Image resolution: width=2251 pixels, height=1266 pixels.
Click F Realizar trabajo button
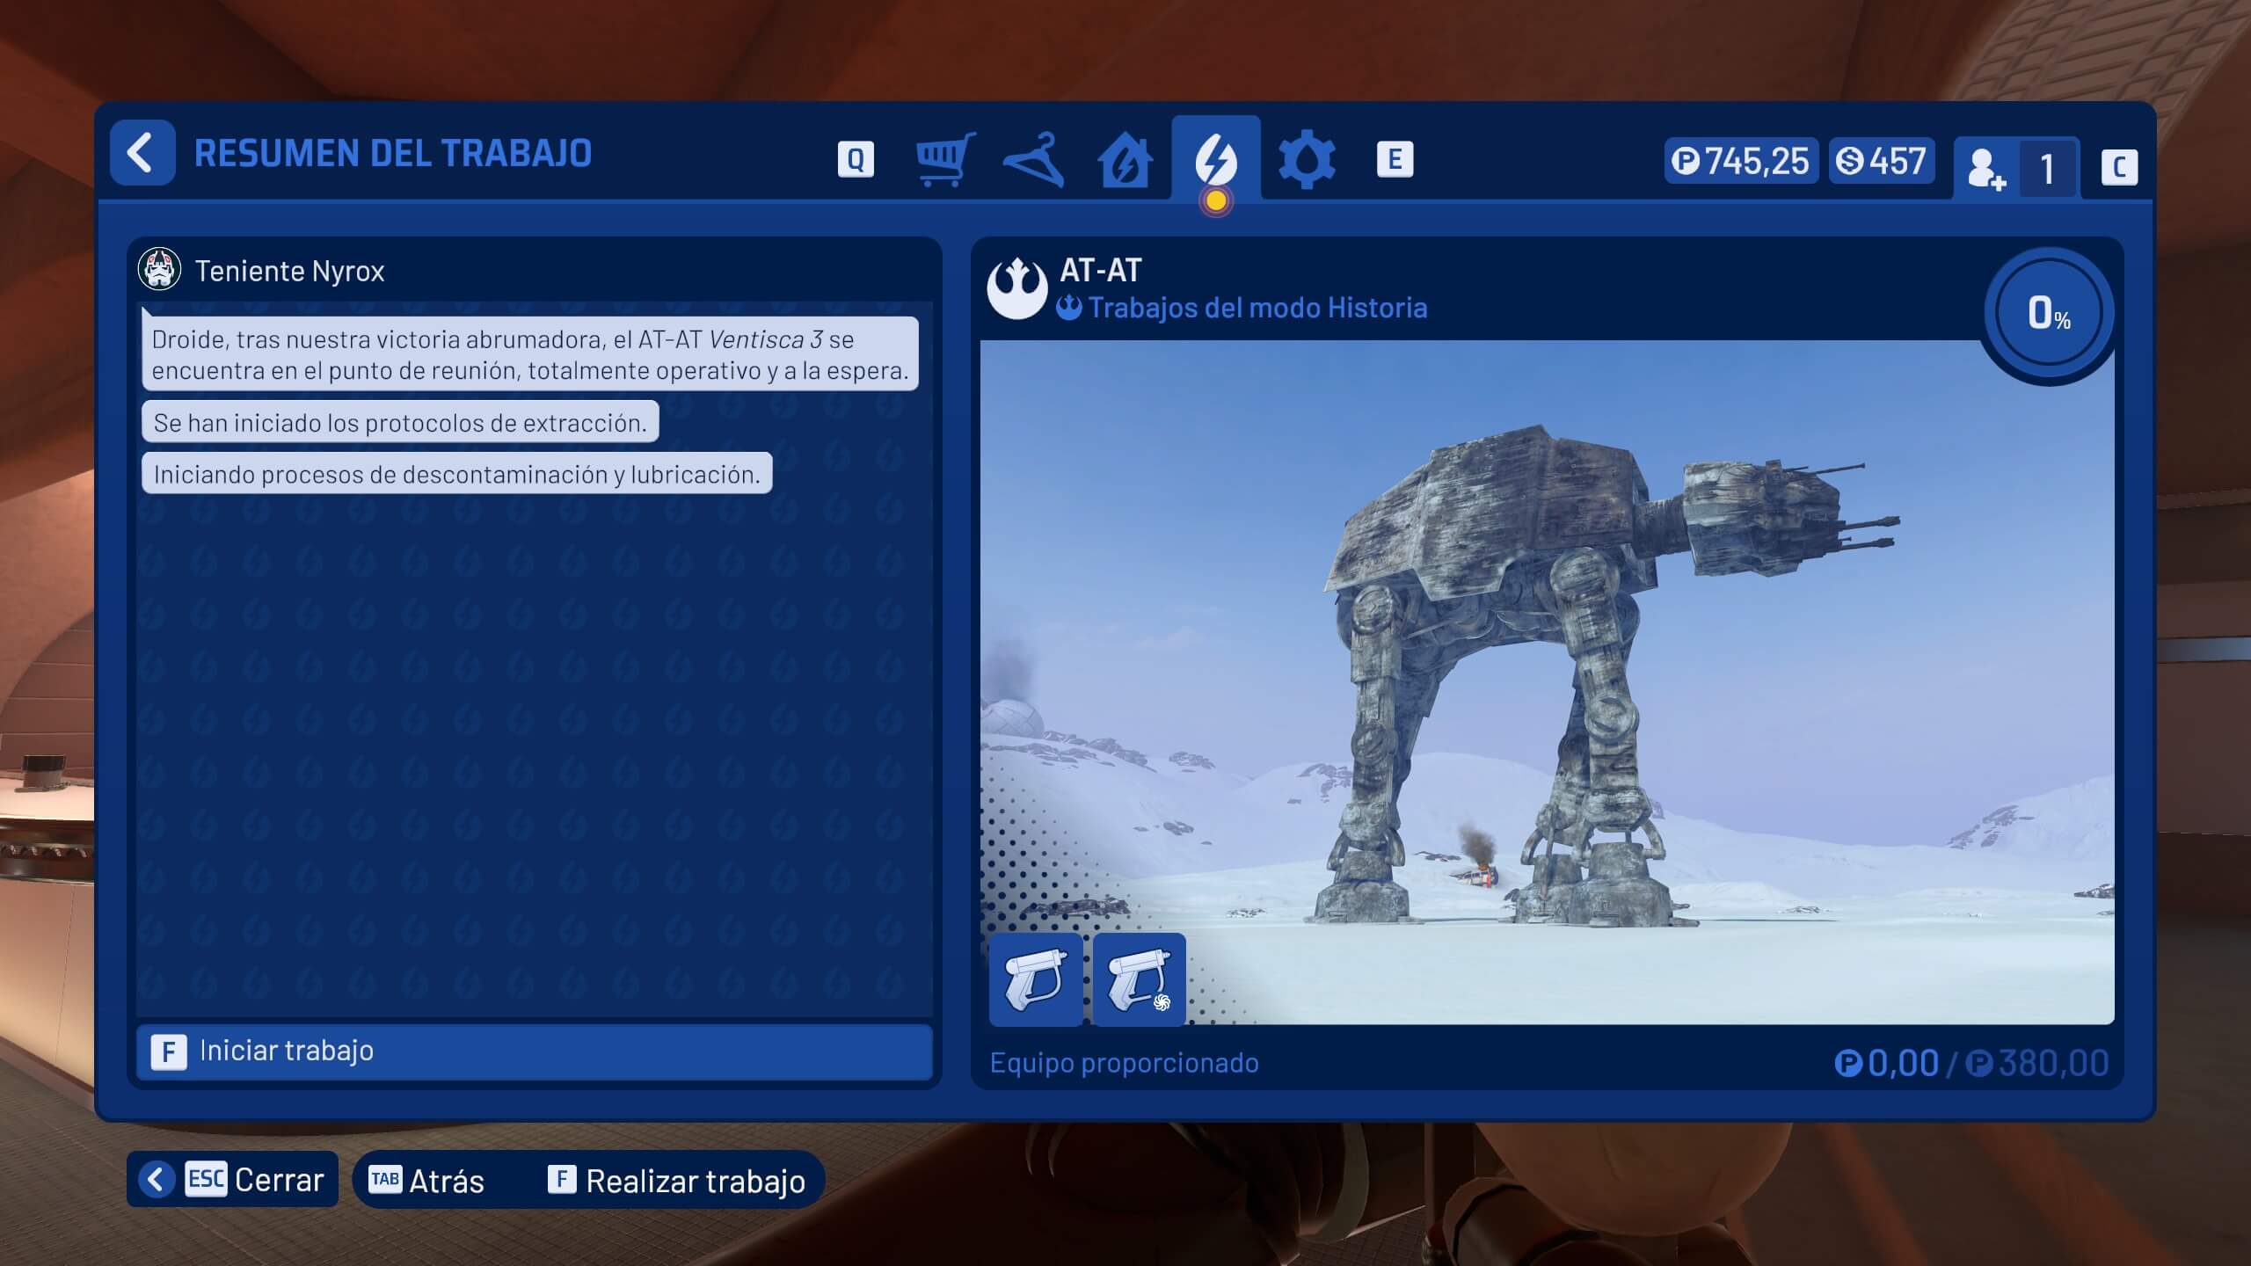676,1180
